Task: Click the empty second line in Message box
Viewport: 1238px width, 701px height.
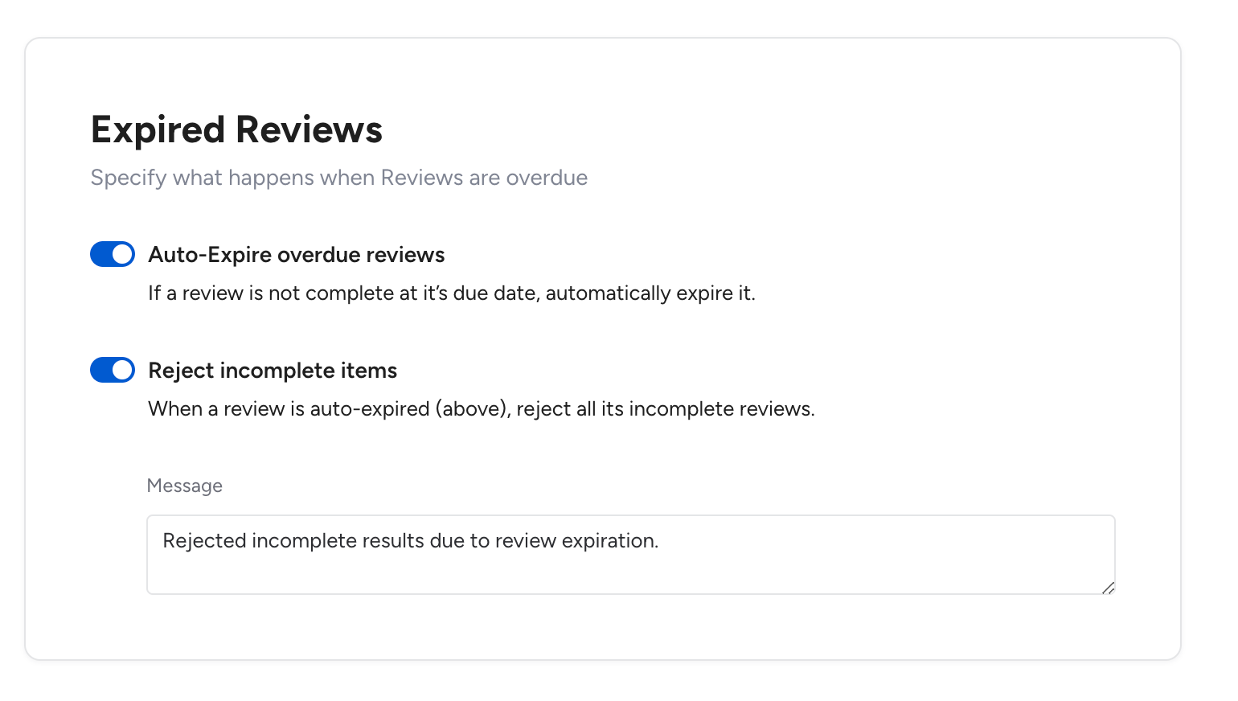Action: pyautogui.click(x=631, y=572)
